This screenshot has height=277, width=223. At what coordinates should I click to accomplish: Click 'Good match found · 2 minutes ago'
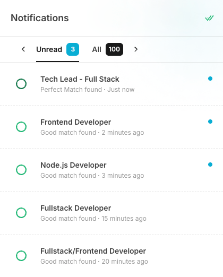[x=92, y=133]
